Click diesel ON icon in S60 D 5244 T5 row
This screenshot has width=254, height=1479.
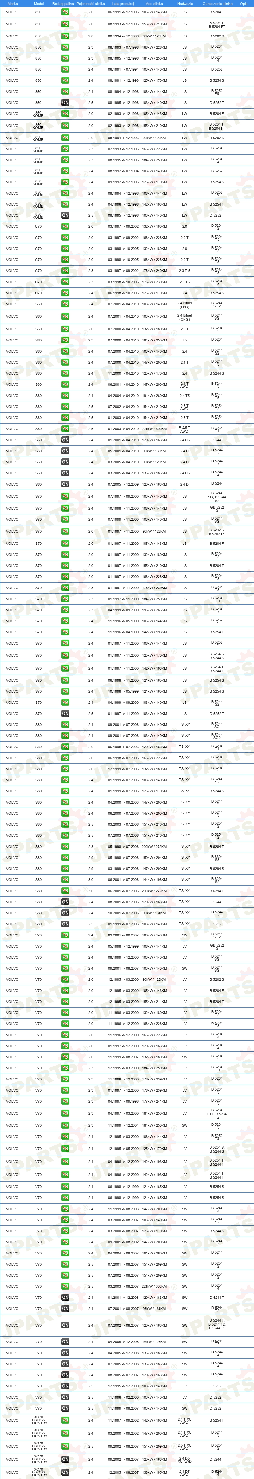(65, 484)
